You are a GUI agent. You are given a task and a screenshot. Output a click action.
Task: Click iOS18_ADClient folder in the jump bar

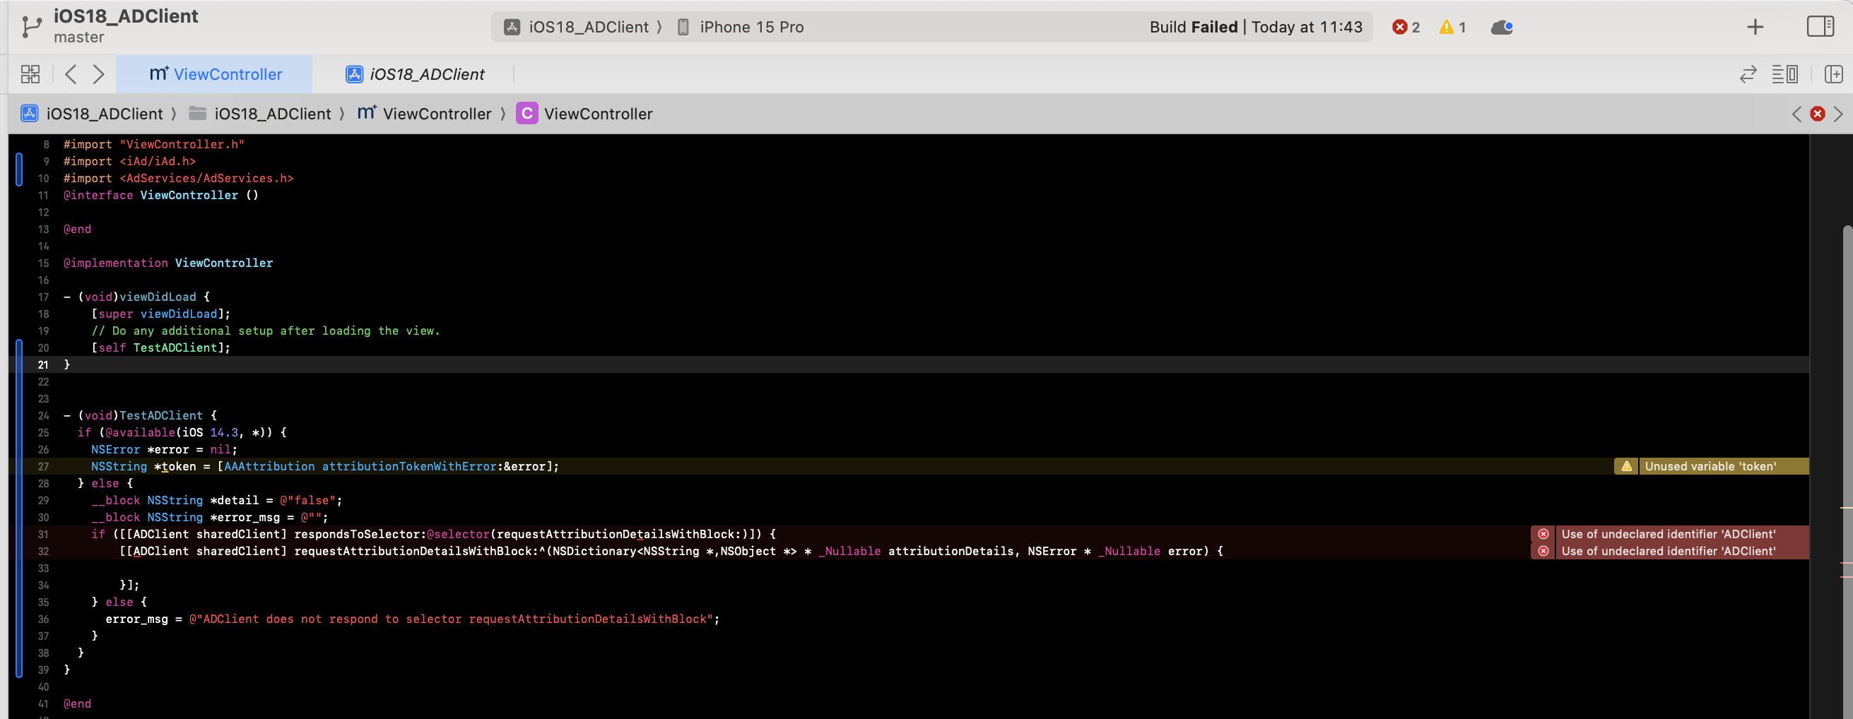pos(260,114)
